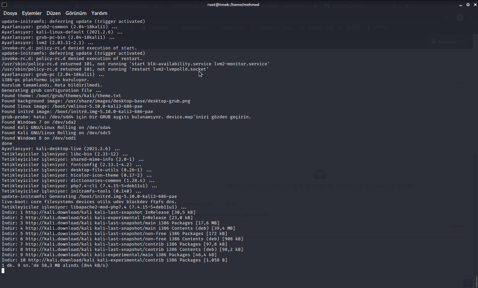Click the desktop-grub.png background image path
This screenshot has height=288, width=478.
coord(127,101)
